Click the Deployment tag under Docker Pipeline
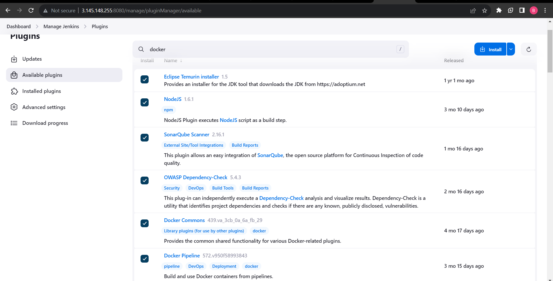The image size is (553, 281). click(224, 266)
